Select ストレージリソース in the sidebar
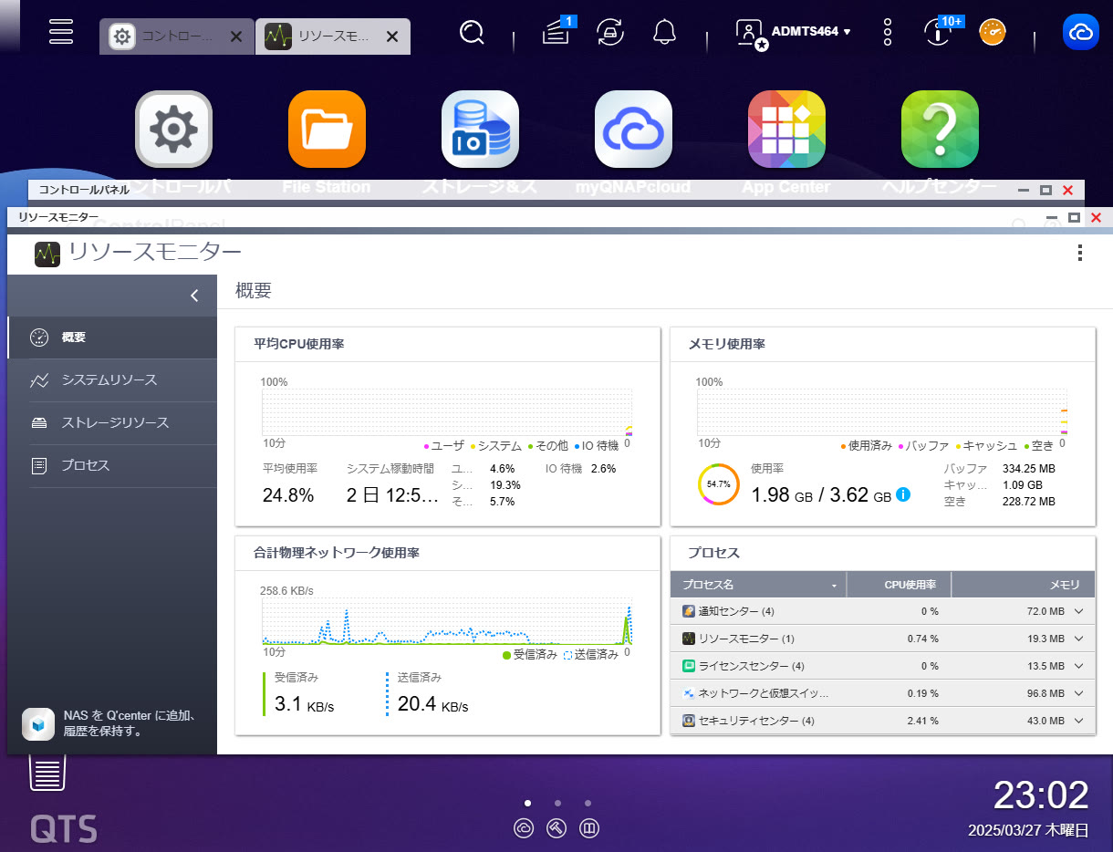 pos(112,423)
